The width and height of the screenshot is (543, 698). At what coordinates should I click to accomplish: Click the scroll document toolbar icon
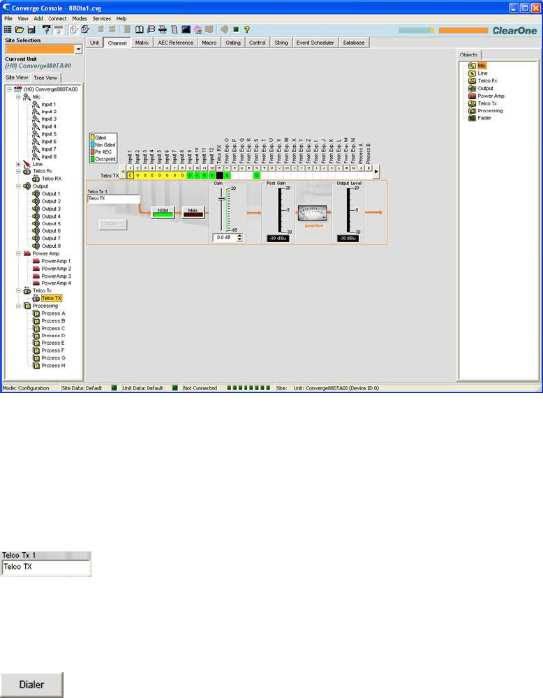(x=174, y=29)
